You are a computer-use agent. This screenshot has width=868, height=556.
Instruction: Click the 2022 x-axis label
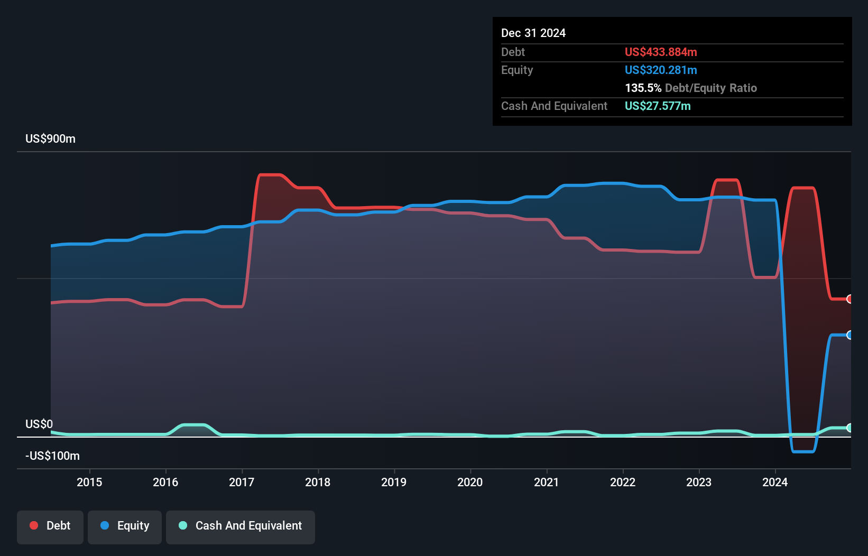tap(623, 482)
